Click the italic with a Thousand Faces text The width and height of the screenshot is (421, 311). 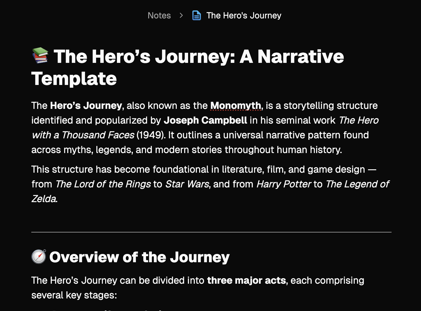click(83, 135)
